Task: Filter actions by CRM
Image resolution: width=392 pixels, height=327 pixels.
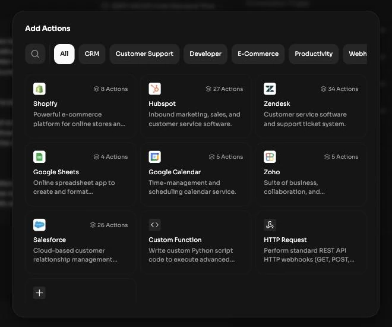Action: point(92,54)
